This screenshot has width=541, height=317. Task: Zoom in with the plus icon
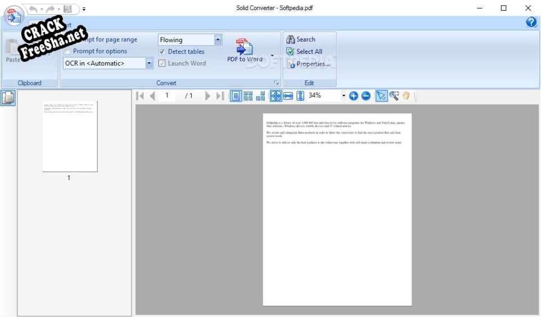[x=353, y=96]
